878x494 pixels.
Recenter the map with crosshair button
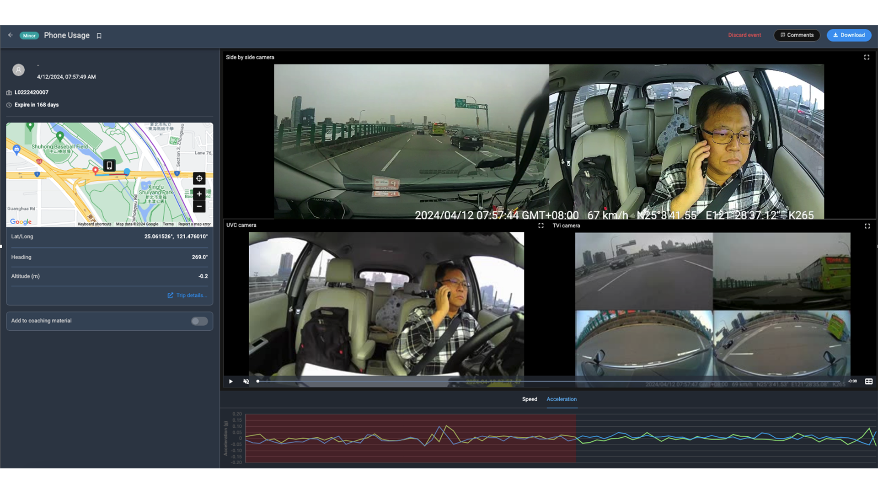(199, 178)
